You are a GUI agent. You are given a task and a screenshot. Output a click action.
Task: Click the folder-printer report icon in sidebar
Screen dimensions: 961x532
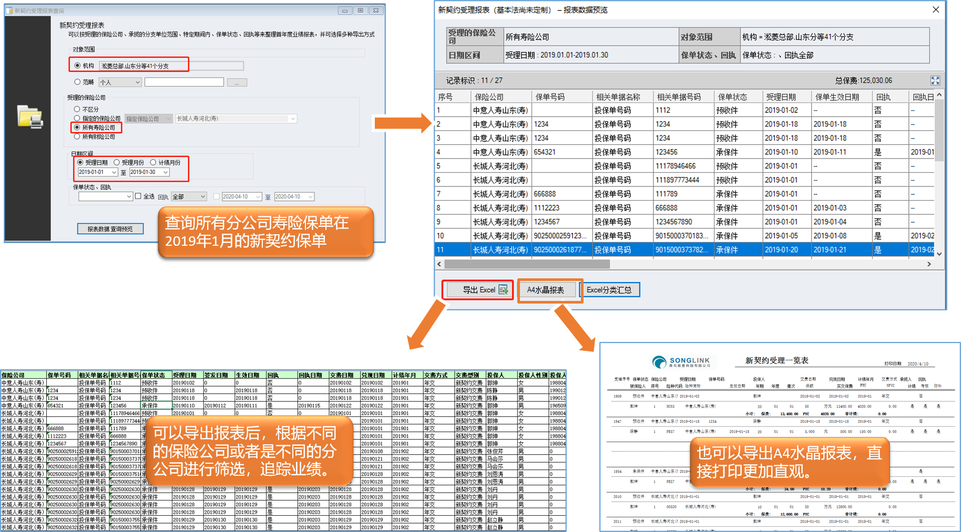click(x=29, y=117)
